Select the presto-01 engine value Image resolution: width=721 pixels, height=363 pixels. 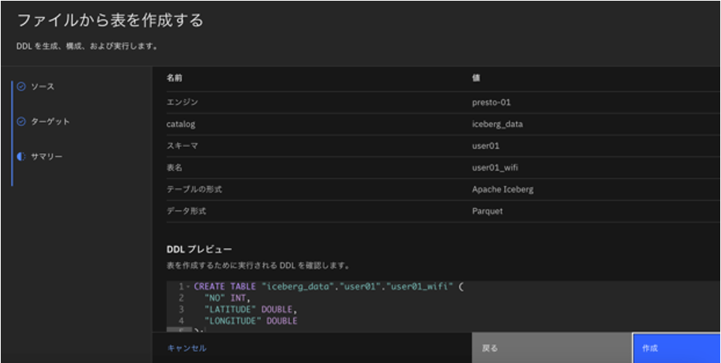(491, 103)
